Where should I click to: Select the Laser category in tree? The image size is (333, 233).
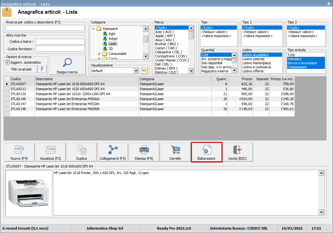coord(113,44)
